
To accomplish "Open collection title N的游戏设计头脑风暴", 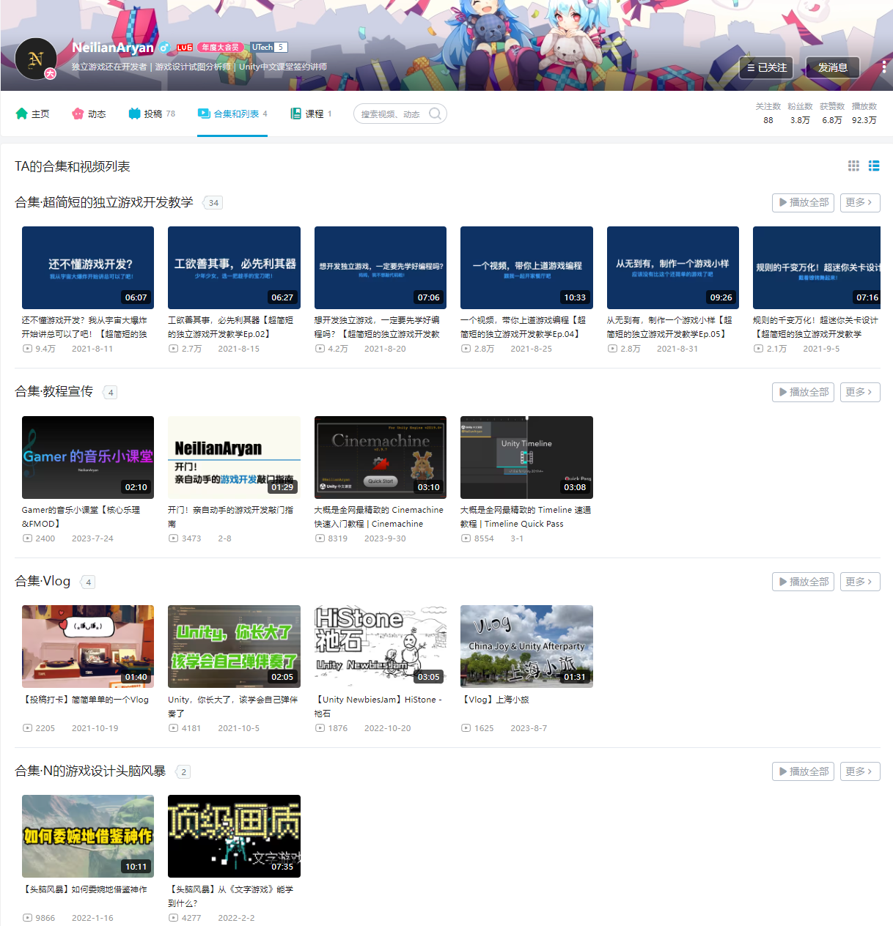I will 90,771.
